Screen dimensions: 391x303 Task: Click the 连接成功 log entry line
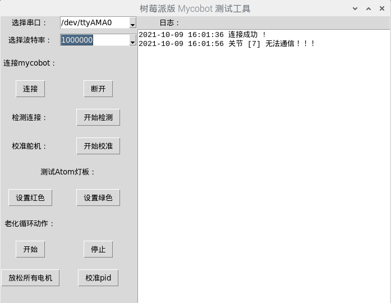coord(203,35)
